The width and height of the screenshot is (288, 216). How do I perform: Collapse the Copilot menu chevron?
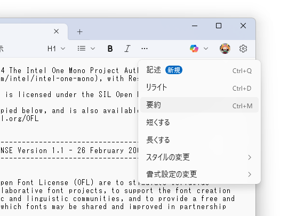(206, 49)
